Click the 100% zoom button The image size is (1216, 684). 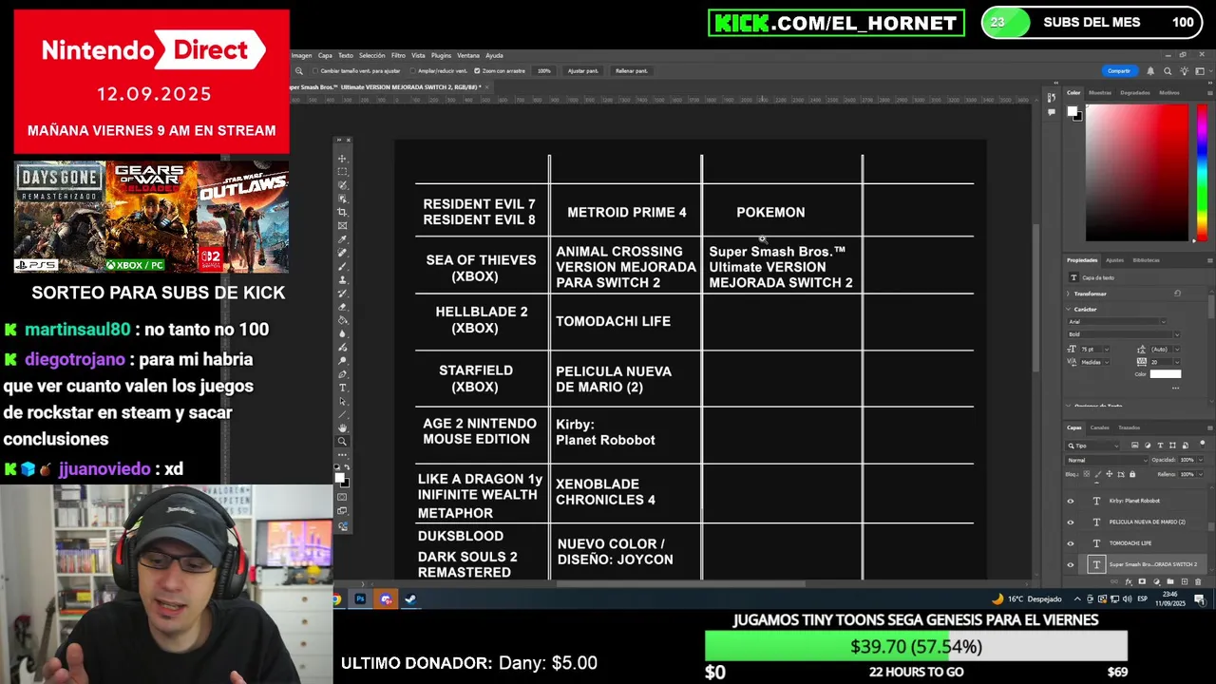544,71
